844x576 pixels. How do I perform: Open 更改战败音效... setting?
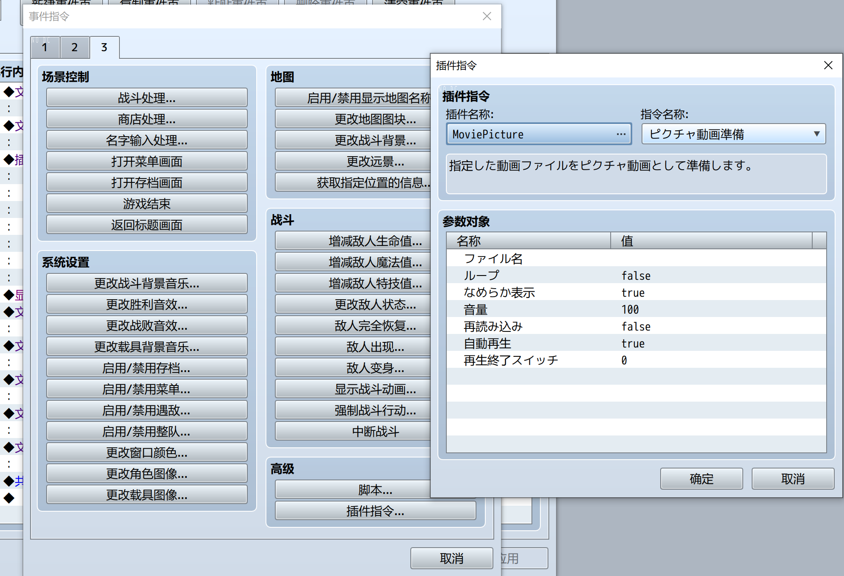[147, 325]
